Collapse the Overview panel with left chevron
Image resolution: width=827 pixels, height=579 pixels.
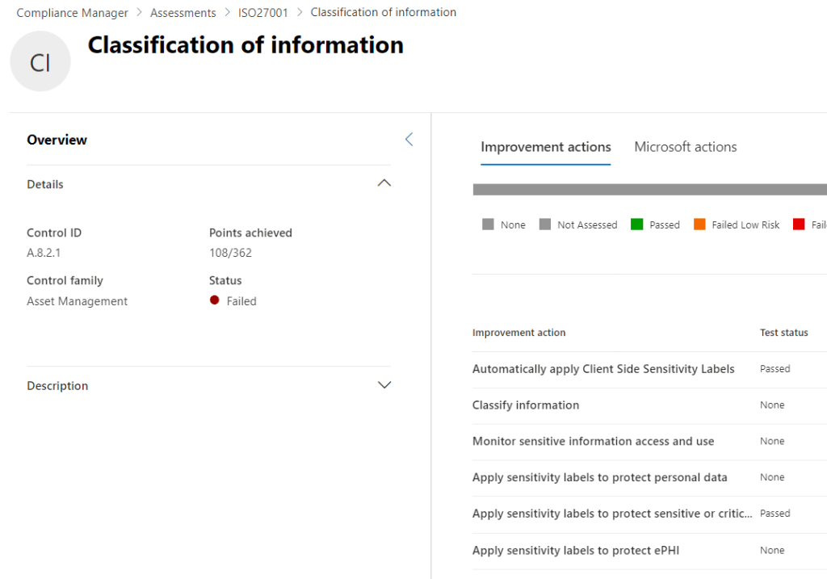click(x=409, y=139)
